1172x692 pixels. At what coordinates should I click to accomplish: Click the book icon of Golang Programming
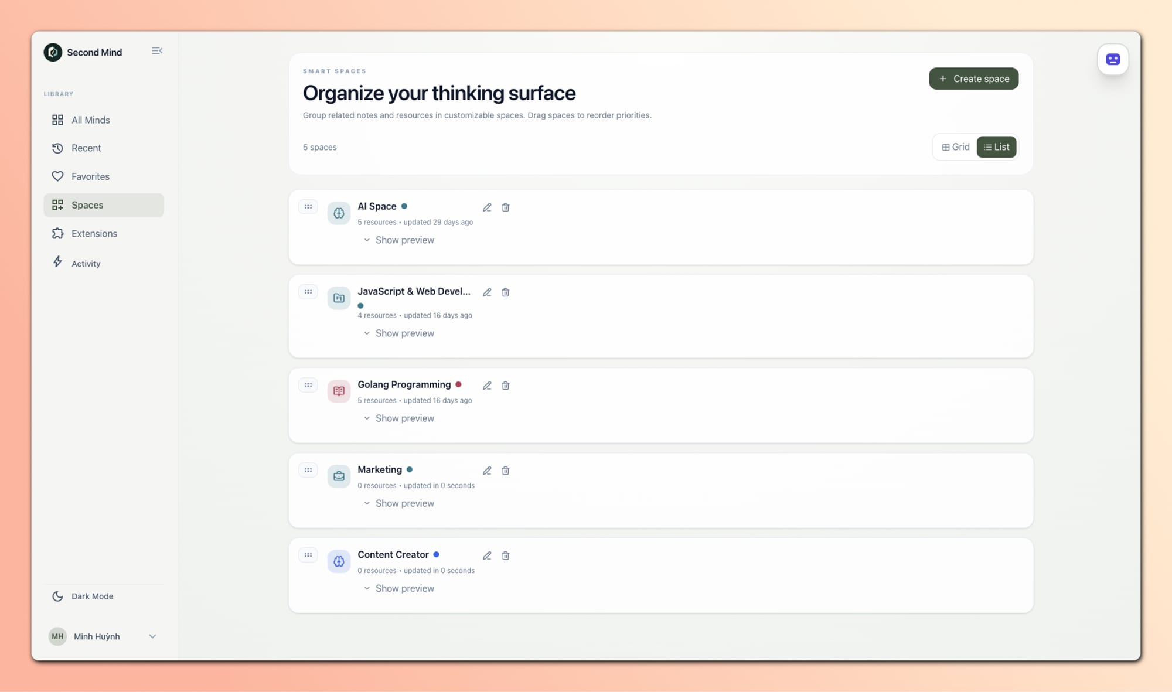point(339,391)
